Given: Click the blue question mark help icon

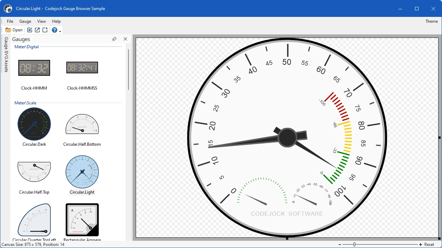Looking at the screenshot, I should pos(55,30).
